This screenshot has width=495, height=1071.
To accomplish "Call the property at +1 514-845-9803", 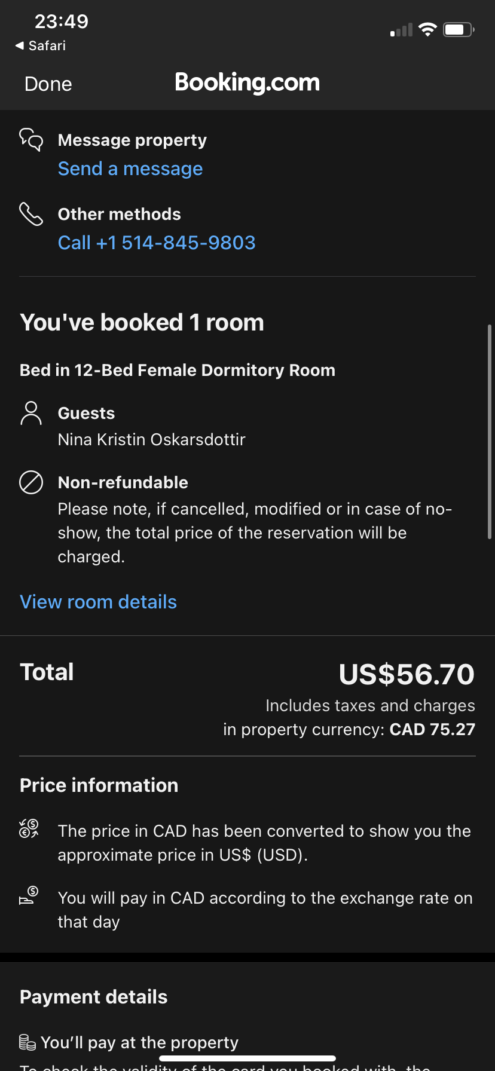I will point(157,243).
